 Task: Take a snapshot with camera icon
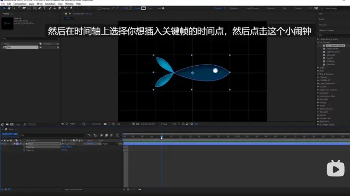click(105, 124)
